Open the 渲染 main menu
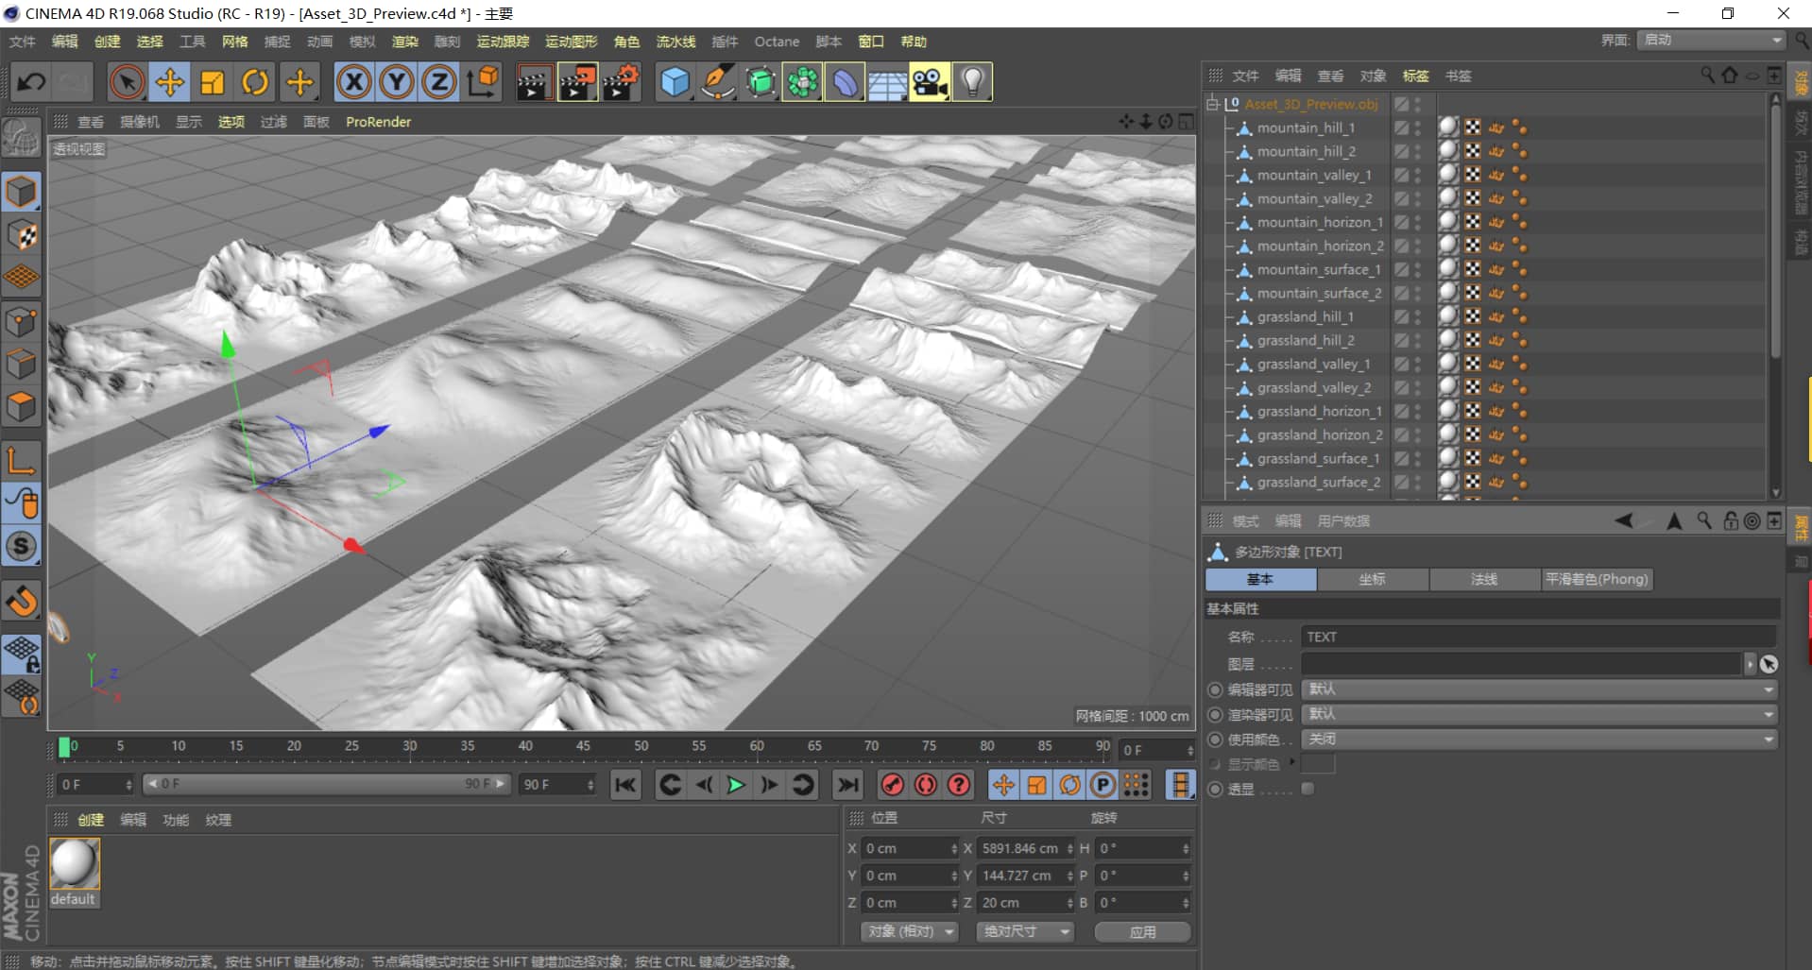This screenshot has height=970, width=1812. [404, 42]
